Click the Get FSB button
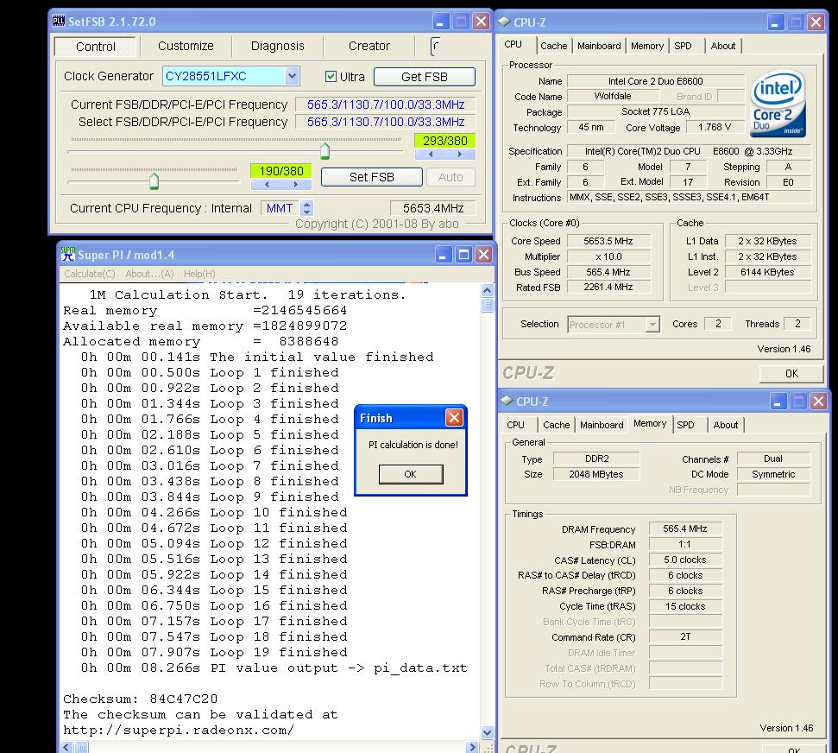Screen dimensions: 838x753 [425, 77]
